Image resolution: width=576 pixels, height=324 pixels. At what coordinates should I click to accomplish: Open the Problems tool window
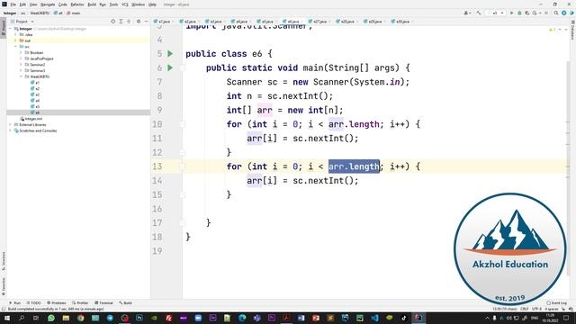57,303
